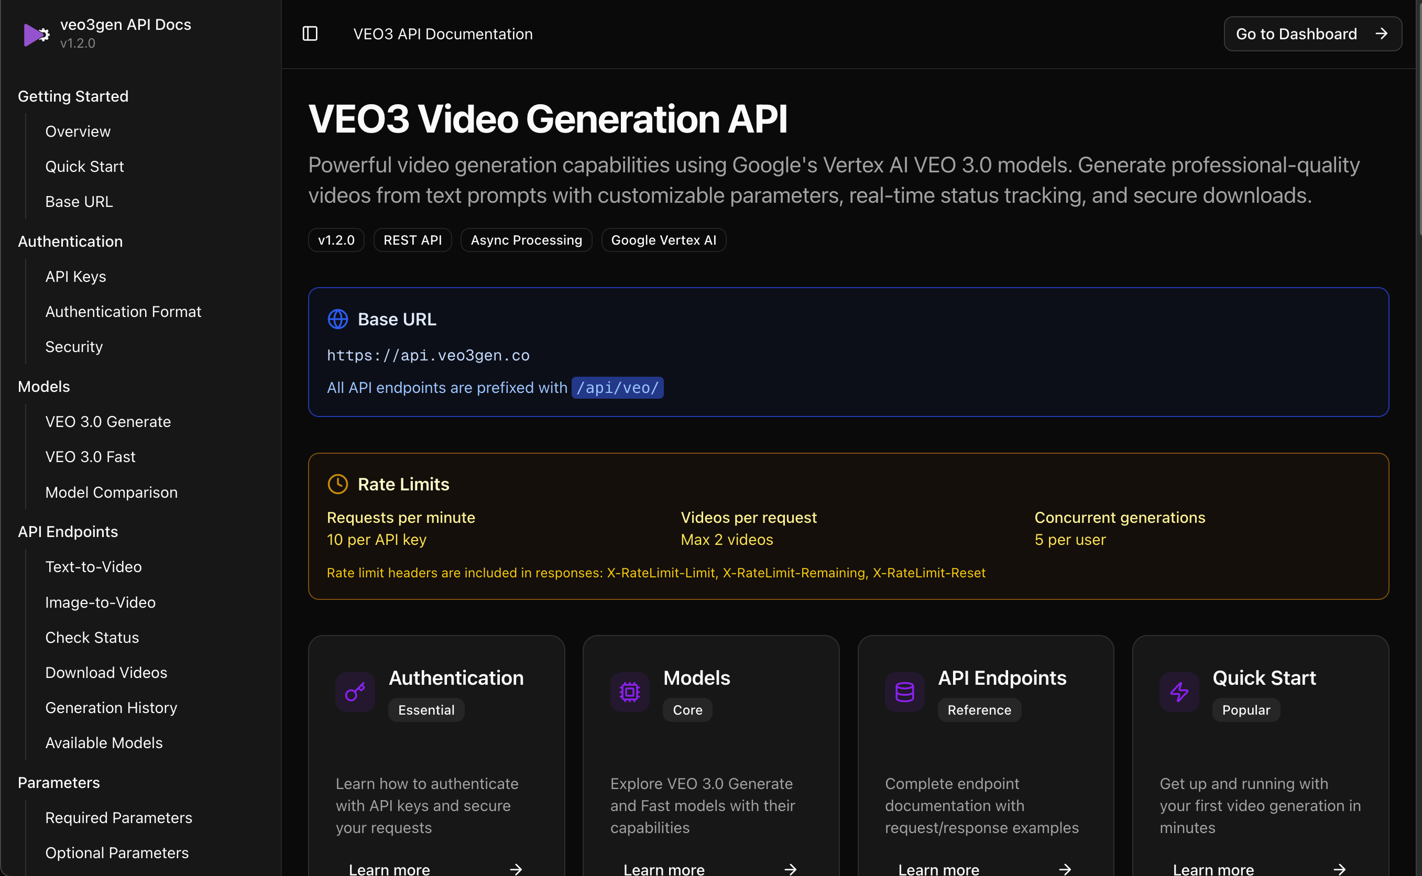
Task: Click Models section header in sidebar
Action: (43, 387)
